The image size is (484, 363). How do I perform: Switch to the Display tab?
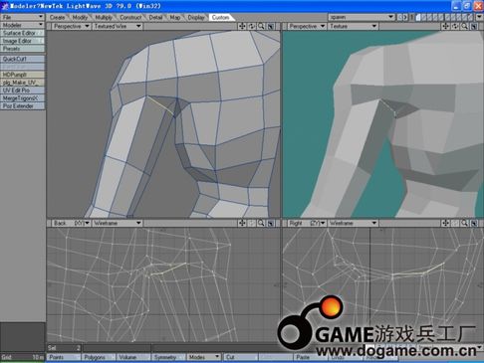coord(196,17)
